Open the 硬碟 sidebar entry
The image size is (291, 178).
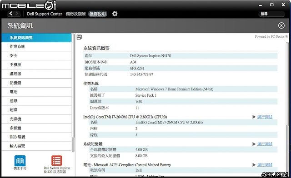tap(36, 110)
